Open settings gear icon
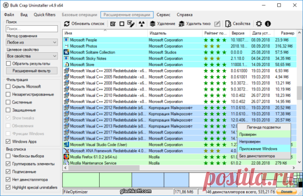303x196 pixels. (259, 24)
